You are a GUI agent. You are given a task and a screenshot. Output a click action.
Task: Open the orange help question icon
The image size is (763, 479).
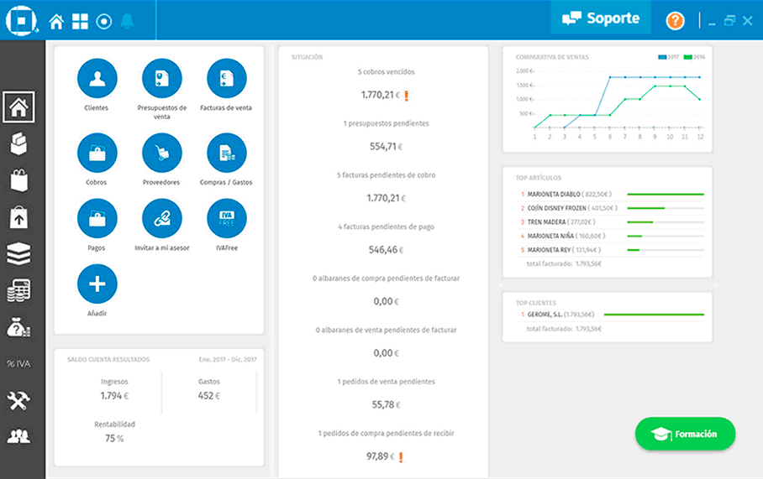pos(675,20)
